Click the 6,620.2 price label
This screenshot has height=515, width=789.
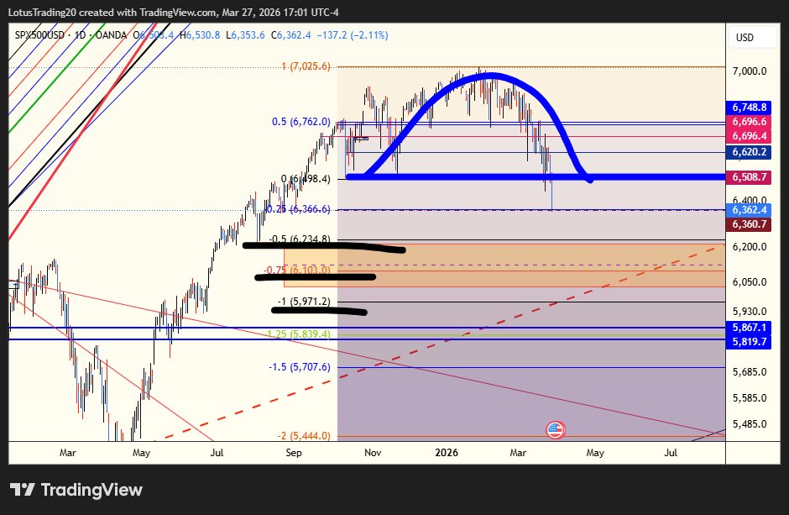coord(750,152)
